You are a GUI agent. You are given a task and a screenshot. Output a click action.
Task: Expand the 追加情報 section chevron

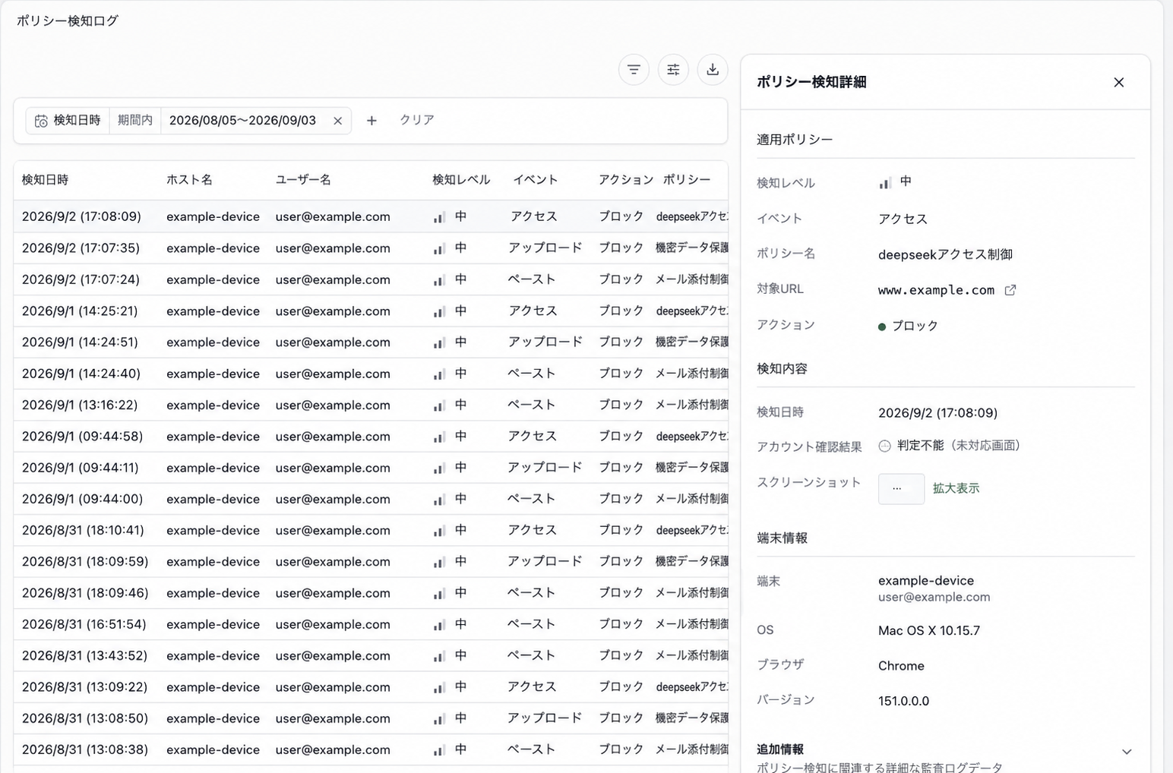coord(1127,752)
